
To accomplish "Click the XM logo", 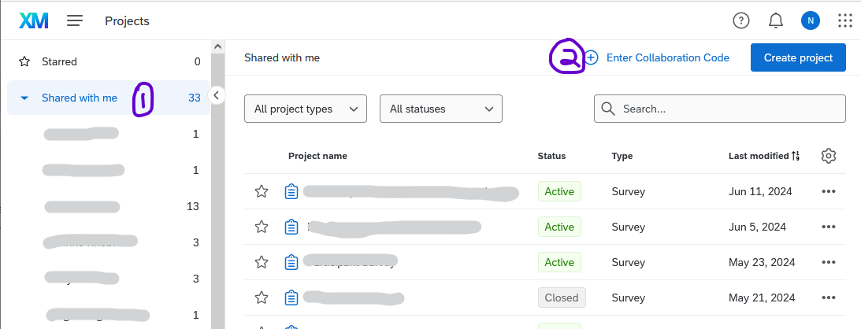I will pyautogui.click(x=34, y=21).
